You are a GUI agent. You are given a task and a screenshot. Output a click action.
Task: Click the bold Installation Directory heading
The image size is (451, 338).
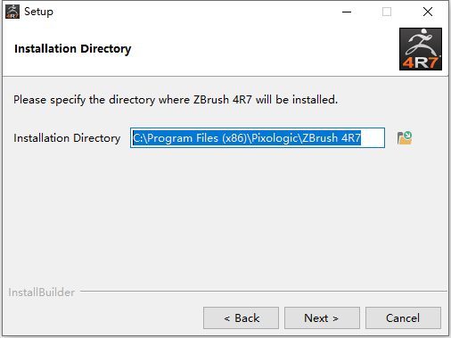coord(73,49)
